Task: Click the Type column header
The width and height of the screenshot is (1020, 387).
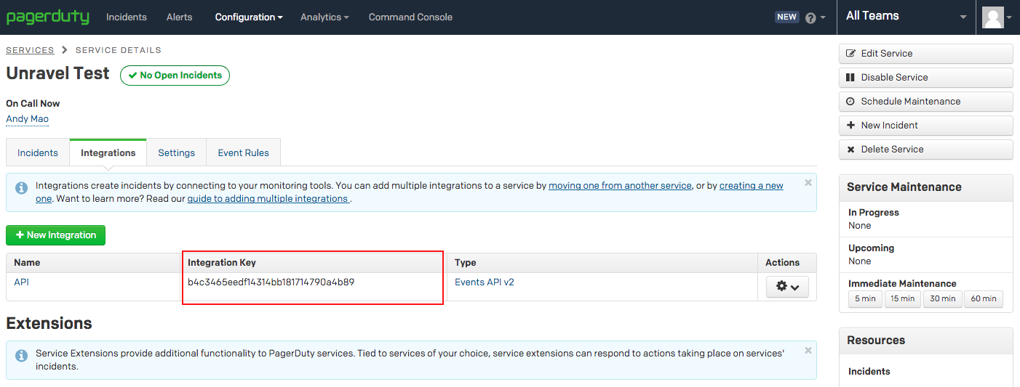Action: click(x=466, y=262)
